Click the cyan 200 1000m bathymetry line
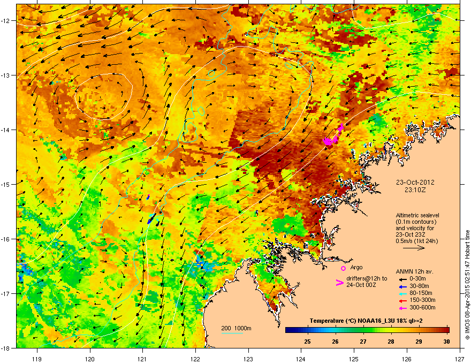 tap(232, 333)
